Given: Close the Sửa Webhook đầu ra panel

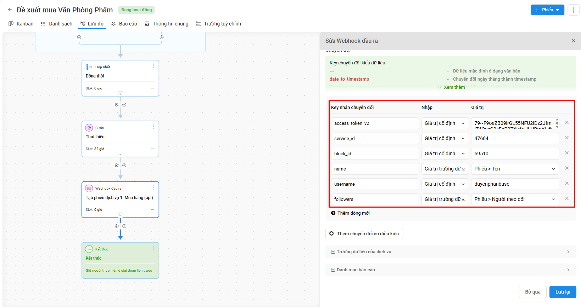Looking at the screenshot, I should click(x=573, y=41).
